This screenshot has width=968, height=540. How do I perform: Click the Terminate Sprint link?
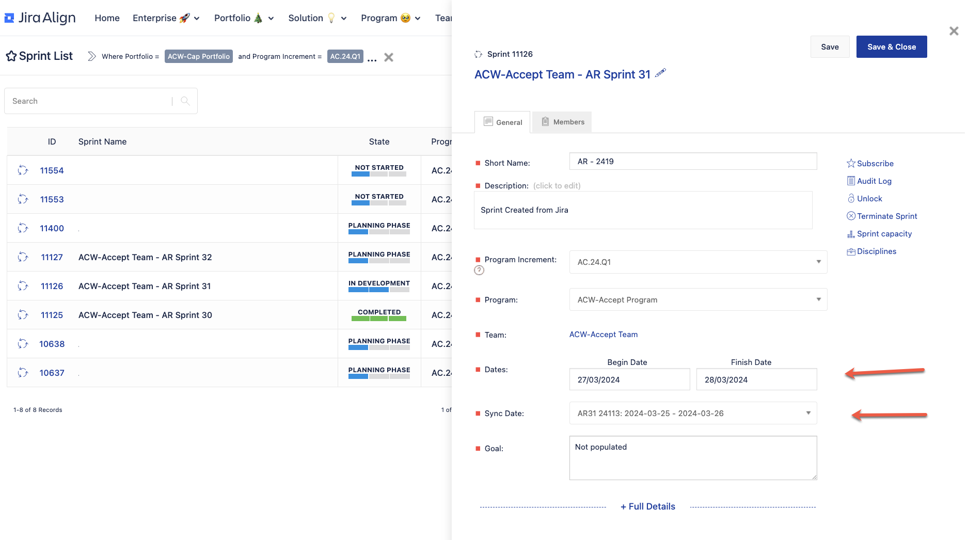coord(887,216)
